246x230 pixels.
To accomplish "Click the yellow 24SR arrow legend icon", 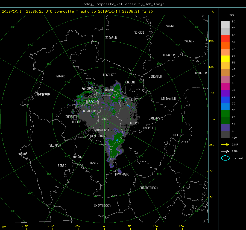I will (x=225, y=144).
